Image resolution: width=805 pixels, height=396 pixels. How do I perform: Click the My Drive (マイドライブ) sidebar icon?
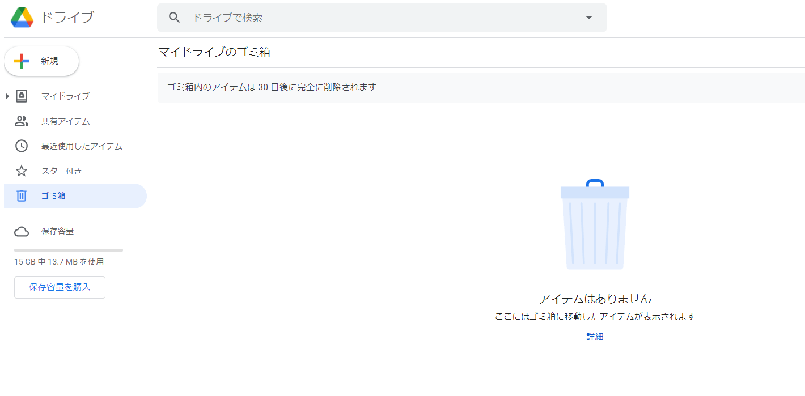point(22,96)
